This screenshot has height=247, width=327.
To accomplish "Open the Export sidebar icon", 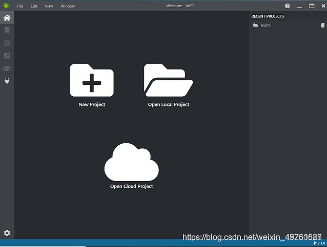I will [x=7, y=56].
